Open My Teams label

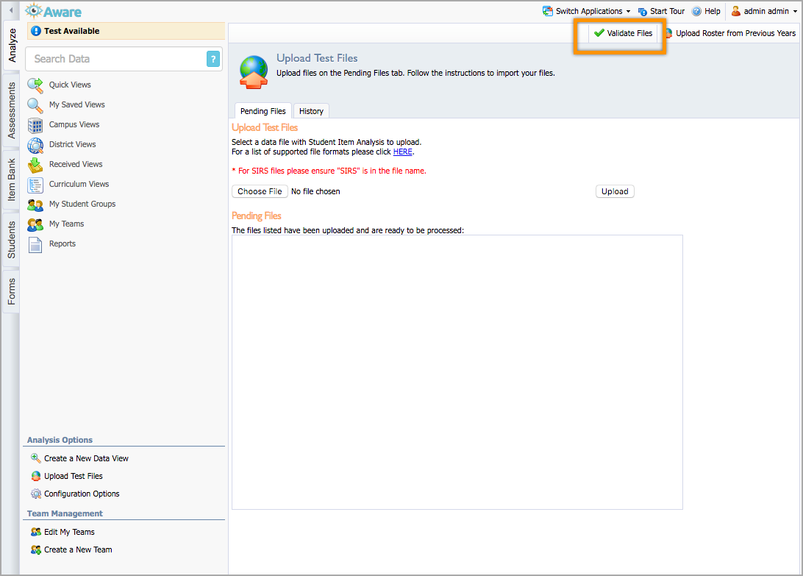point(67,224)
